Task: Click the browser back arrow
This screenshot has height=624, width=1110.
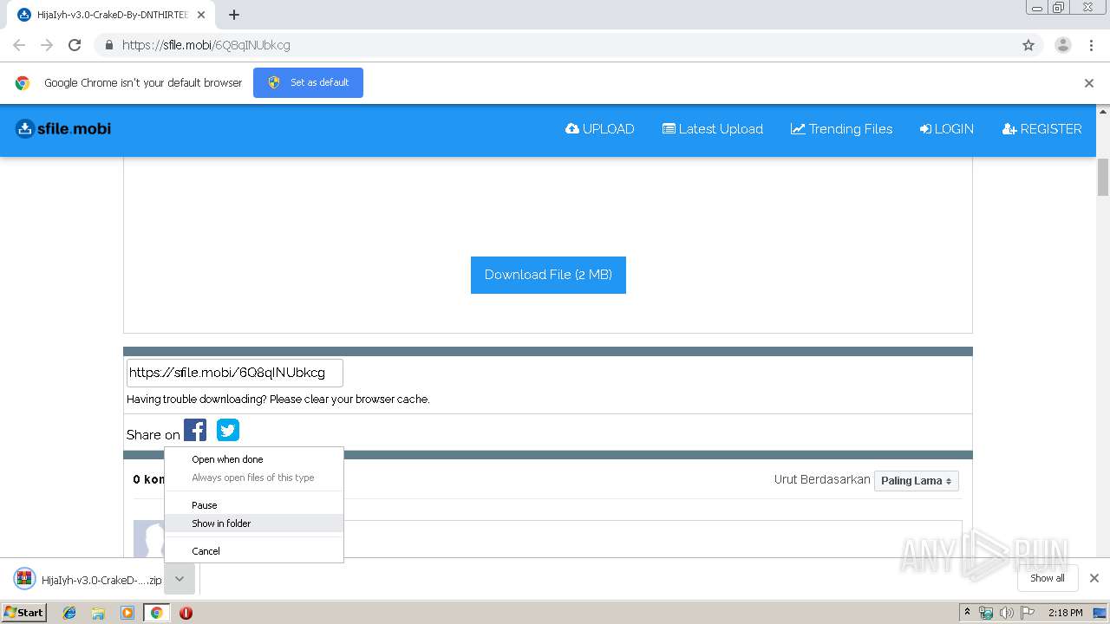Action: [x=19, y=45]
